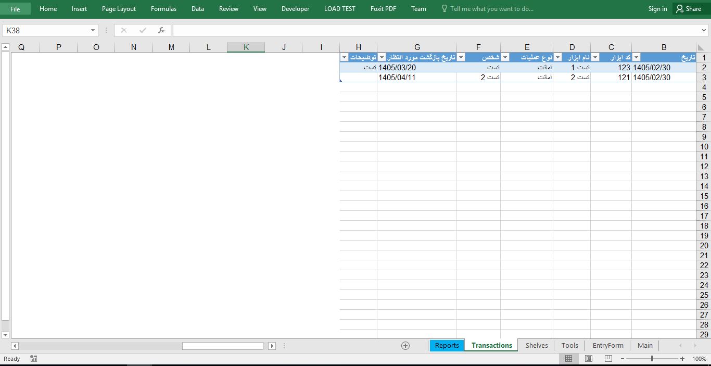Viewport: 711px width, 366px height.
Task: Switch to the Shelves sheet tab
Action: [x=537, y=345]
